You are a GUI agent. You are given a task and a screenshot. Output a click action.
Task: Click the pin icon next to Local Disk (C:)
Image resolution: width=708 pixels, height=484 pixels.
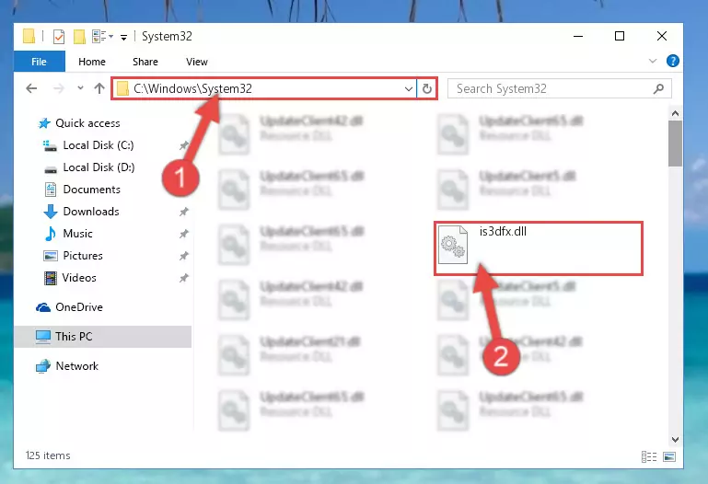[184, 145]
